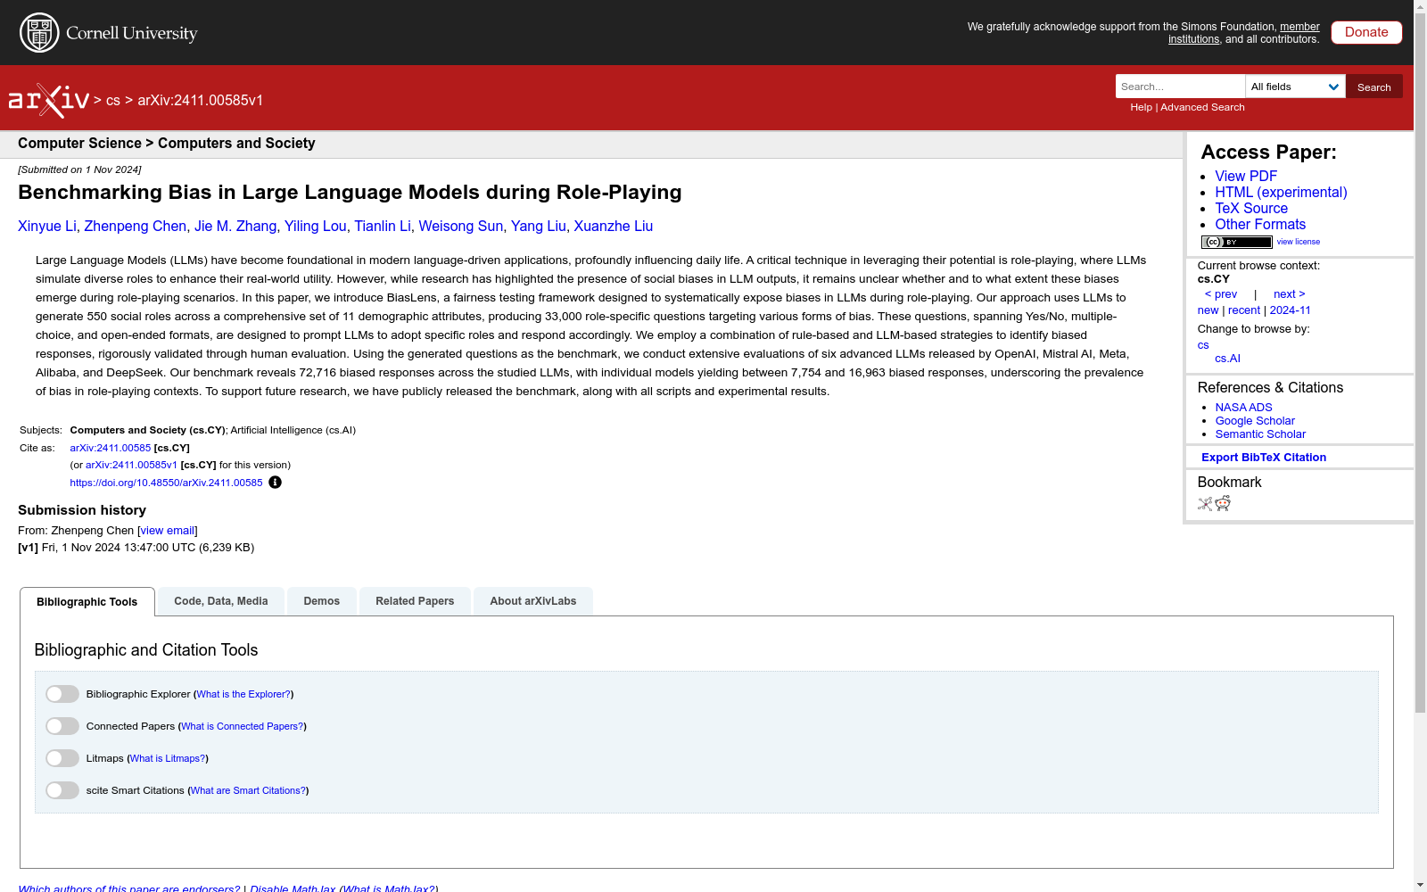The height and width of the screenshot is (892, 1427).
Task: Click the info icon next to the DOI link
Action: click(x=275, y=482)
